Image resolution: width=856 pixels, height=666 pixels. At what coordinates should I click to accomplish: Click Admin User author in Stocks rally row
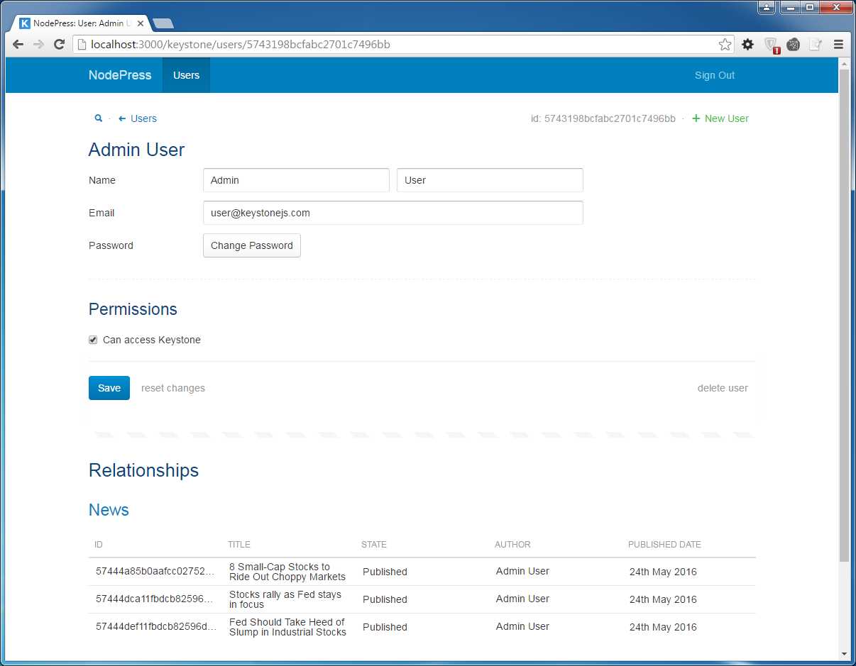click(522, 599)
